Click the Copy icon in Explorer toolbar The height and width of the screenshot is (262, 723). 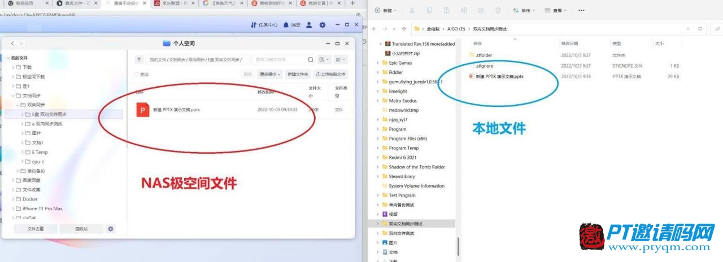coord(429,10)
